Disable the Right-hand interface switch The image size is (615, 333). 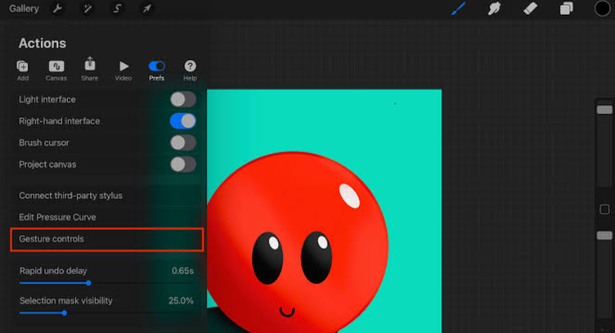point(183,121)
